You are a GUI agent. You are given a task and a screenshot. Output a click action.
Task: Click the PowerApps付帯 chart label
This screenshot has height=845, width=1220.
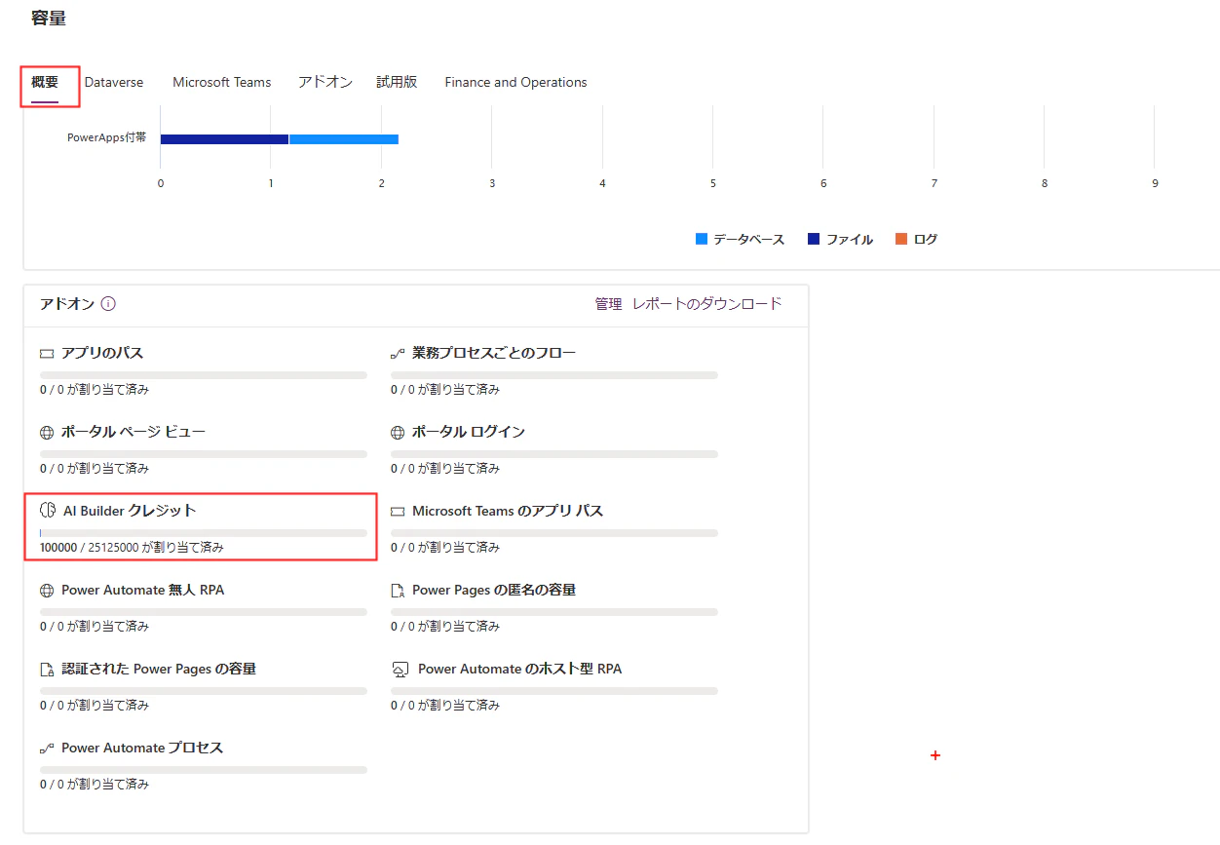(x=107, y=137)
